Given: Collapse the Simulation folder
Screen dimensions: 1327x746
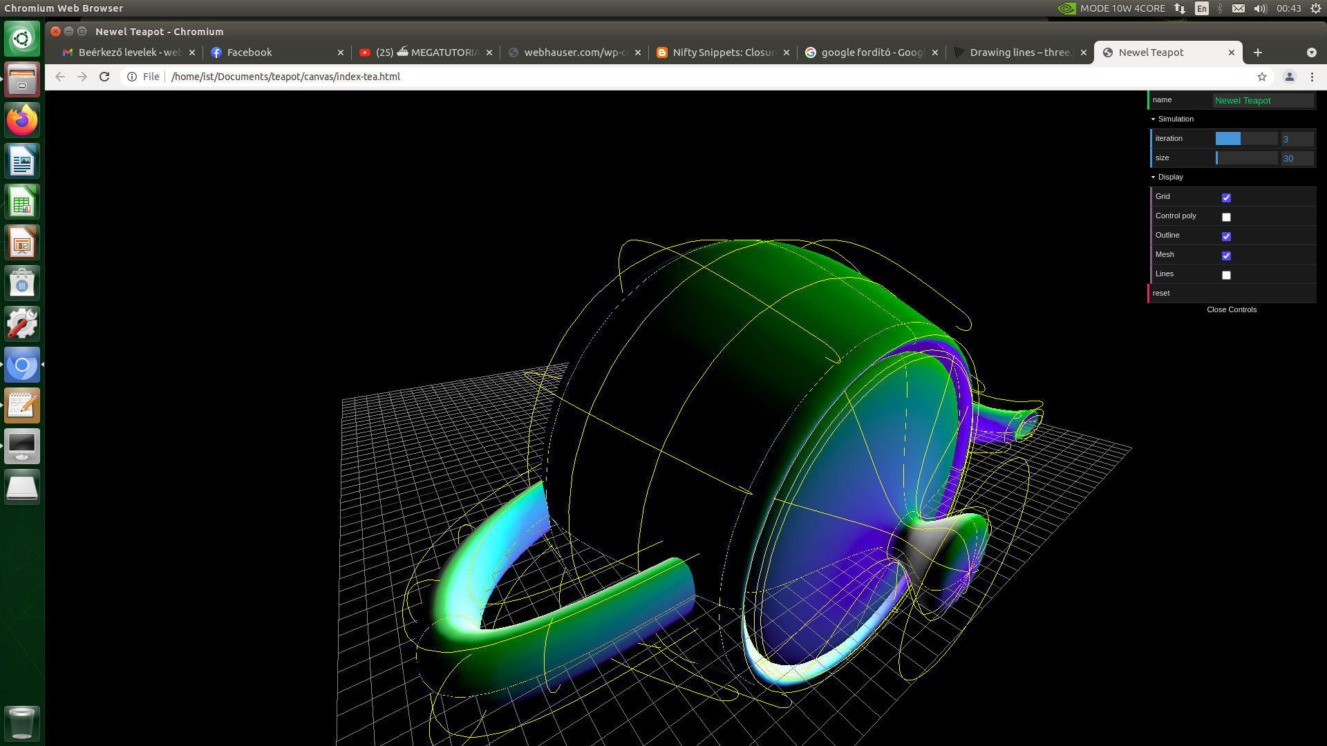Looking at the screenshot, I should [1175, 119].
